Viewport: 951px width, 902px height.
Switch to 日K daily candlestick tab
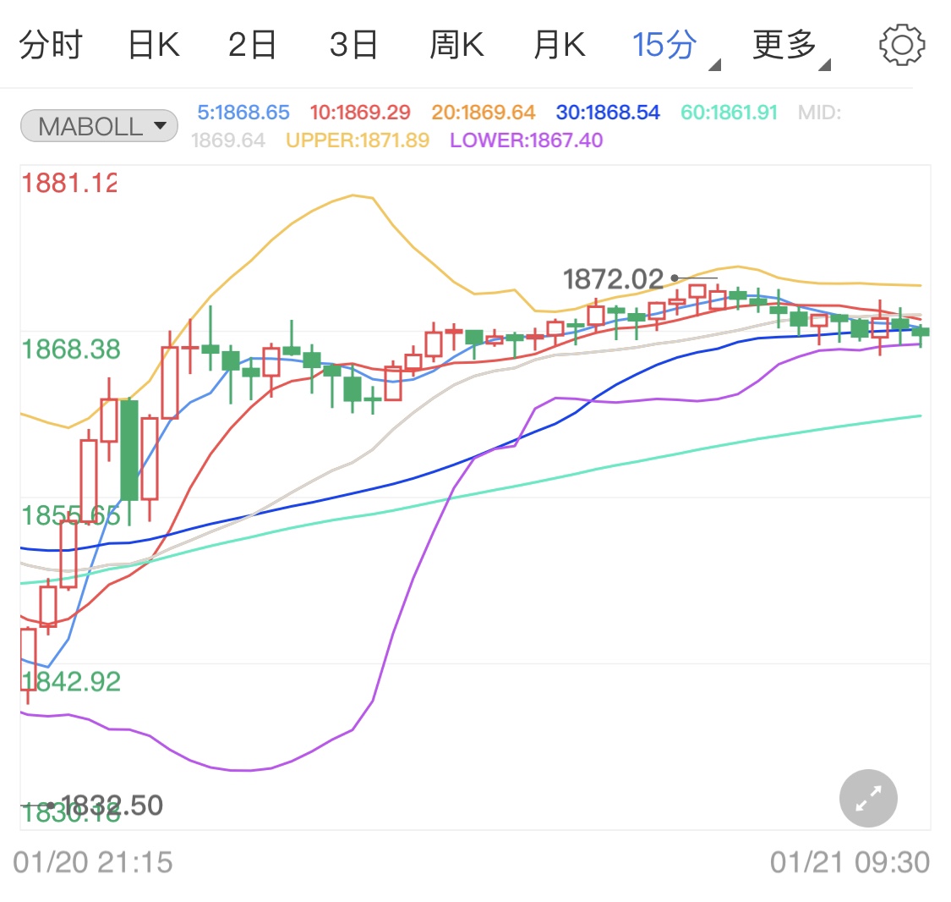pos(154,45)
